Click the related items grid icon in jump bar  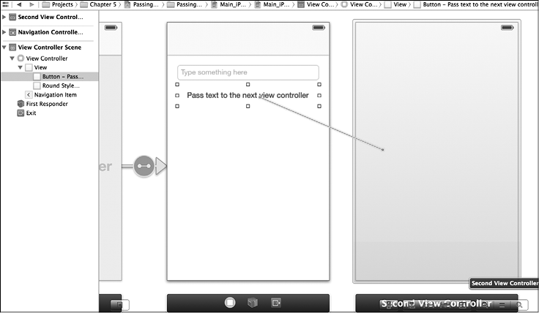pyautogui.click(x=6, y=4)
